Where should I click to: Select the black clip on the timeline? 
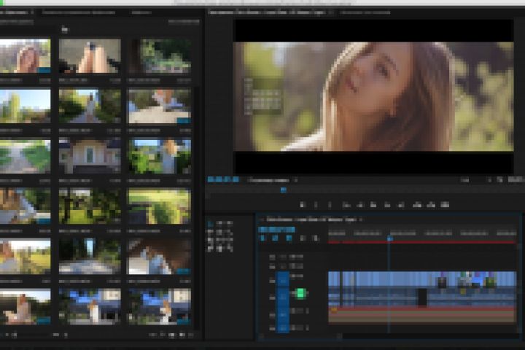click(422, 297)
